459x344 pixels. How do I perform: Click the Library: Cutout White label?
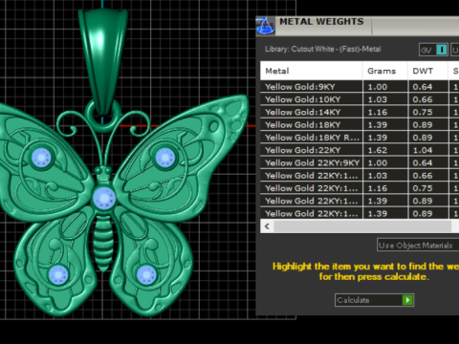[323, 49]
